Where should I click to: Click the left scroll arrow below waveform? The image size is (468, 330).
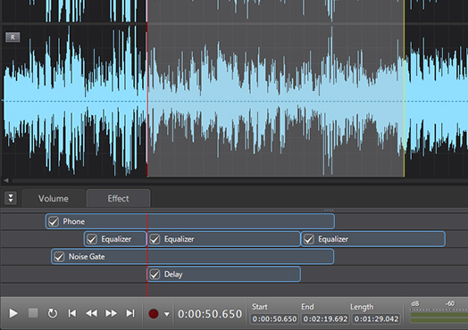6,180
